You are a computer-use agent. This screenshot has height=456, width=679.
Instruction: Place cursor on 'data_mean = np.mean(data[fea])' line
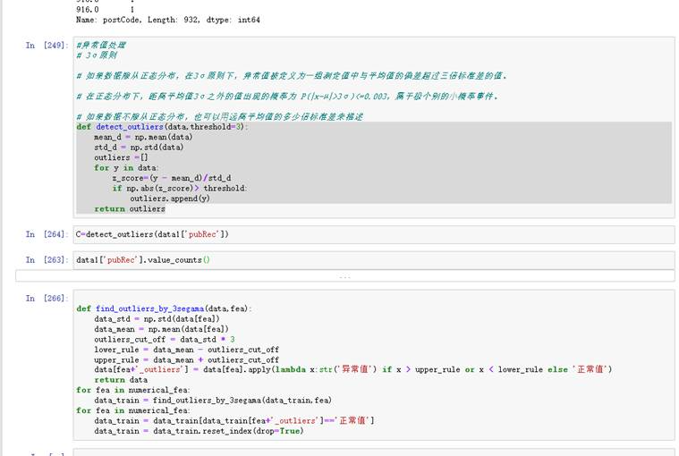click(x=161, y=329)
